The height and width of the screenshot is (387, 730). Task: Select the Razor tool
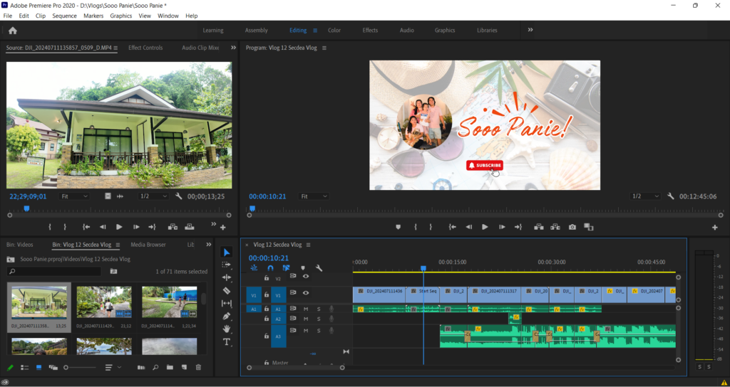point(226,291)
